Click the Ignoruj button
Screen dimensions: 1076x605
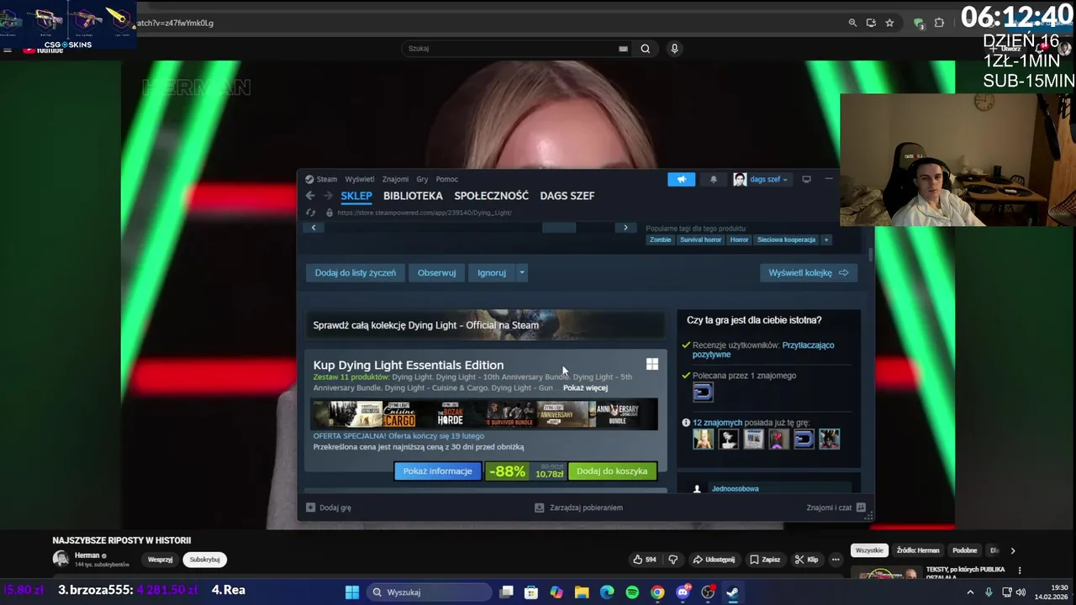(492, 272)
